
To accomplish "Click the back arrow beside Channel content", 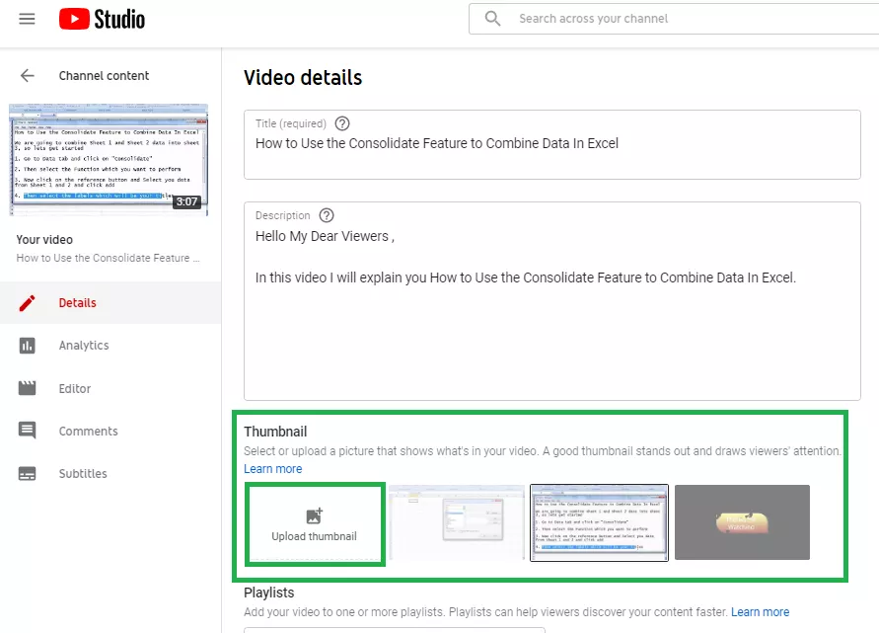I will pyautogui.click(x=27, y=76).
